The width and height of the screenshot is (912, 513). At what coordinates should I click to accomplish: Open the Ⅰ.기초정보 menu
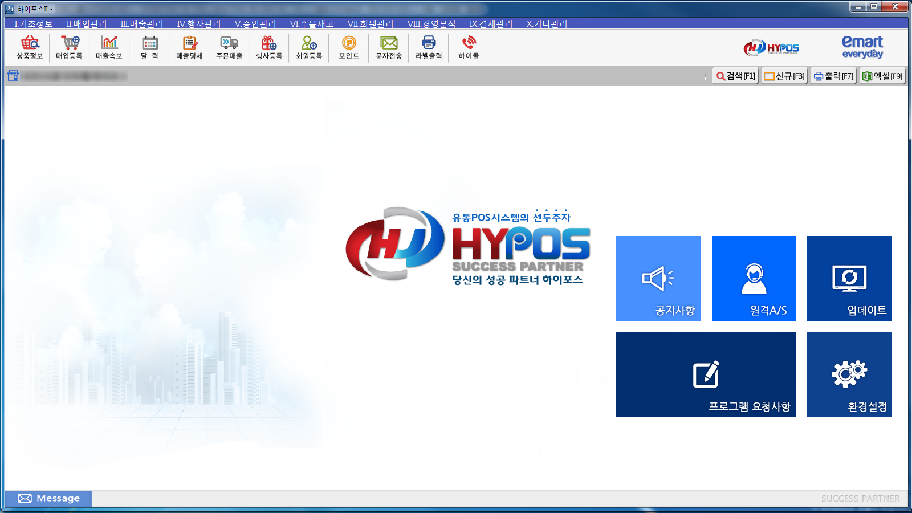[34, 24]
